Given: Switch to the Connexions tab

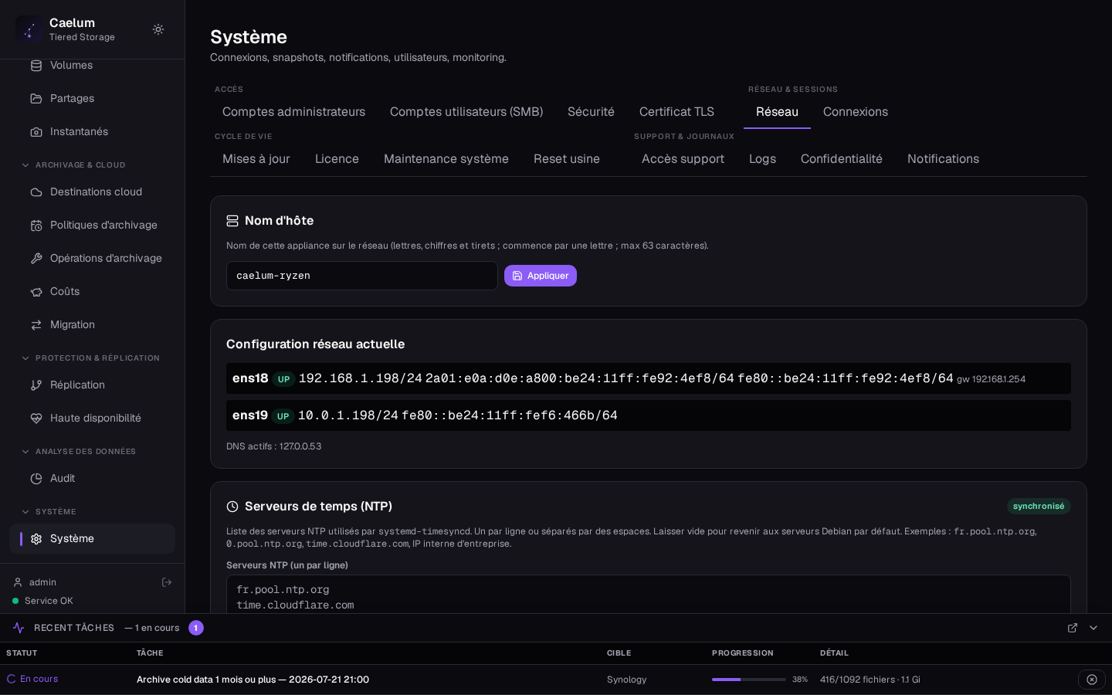Looking at the screenshot, I should pyautogui.click(x=856, y=112).
